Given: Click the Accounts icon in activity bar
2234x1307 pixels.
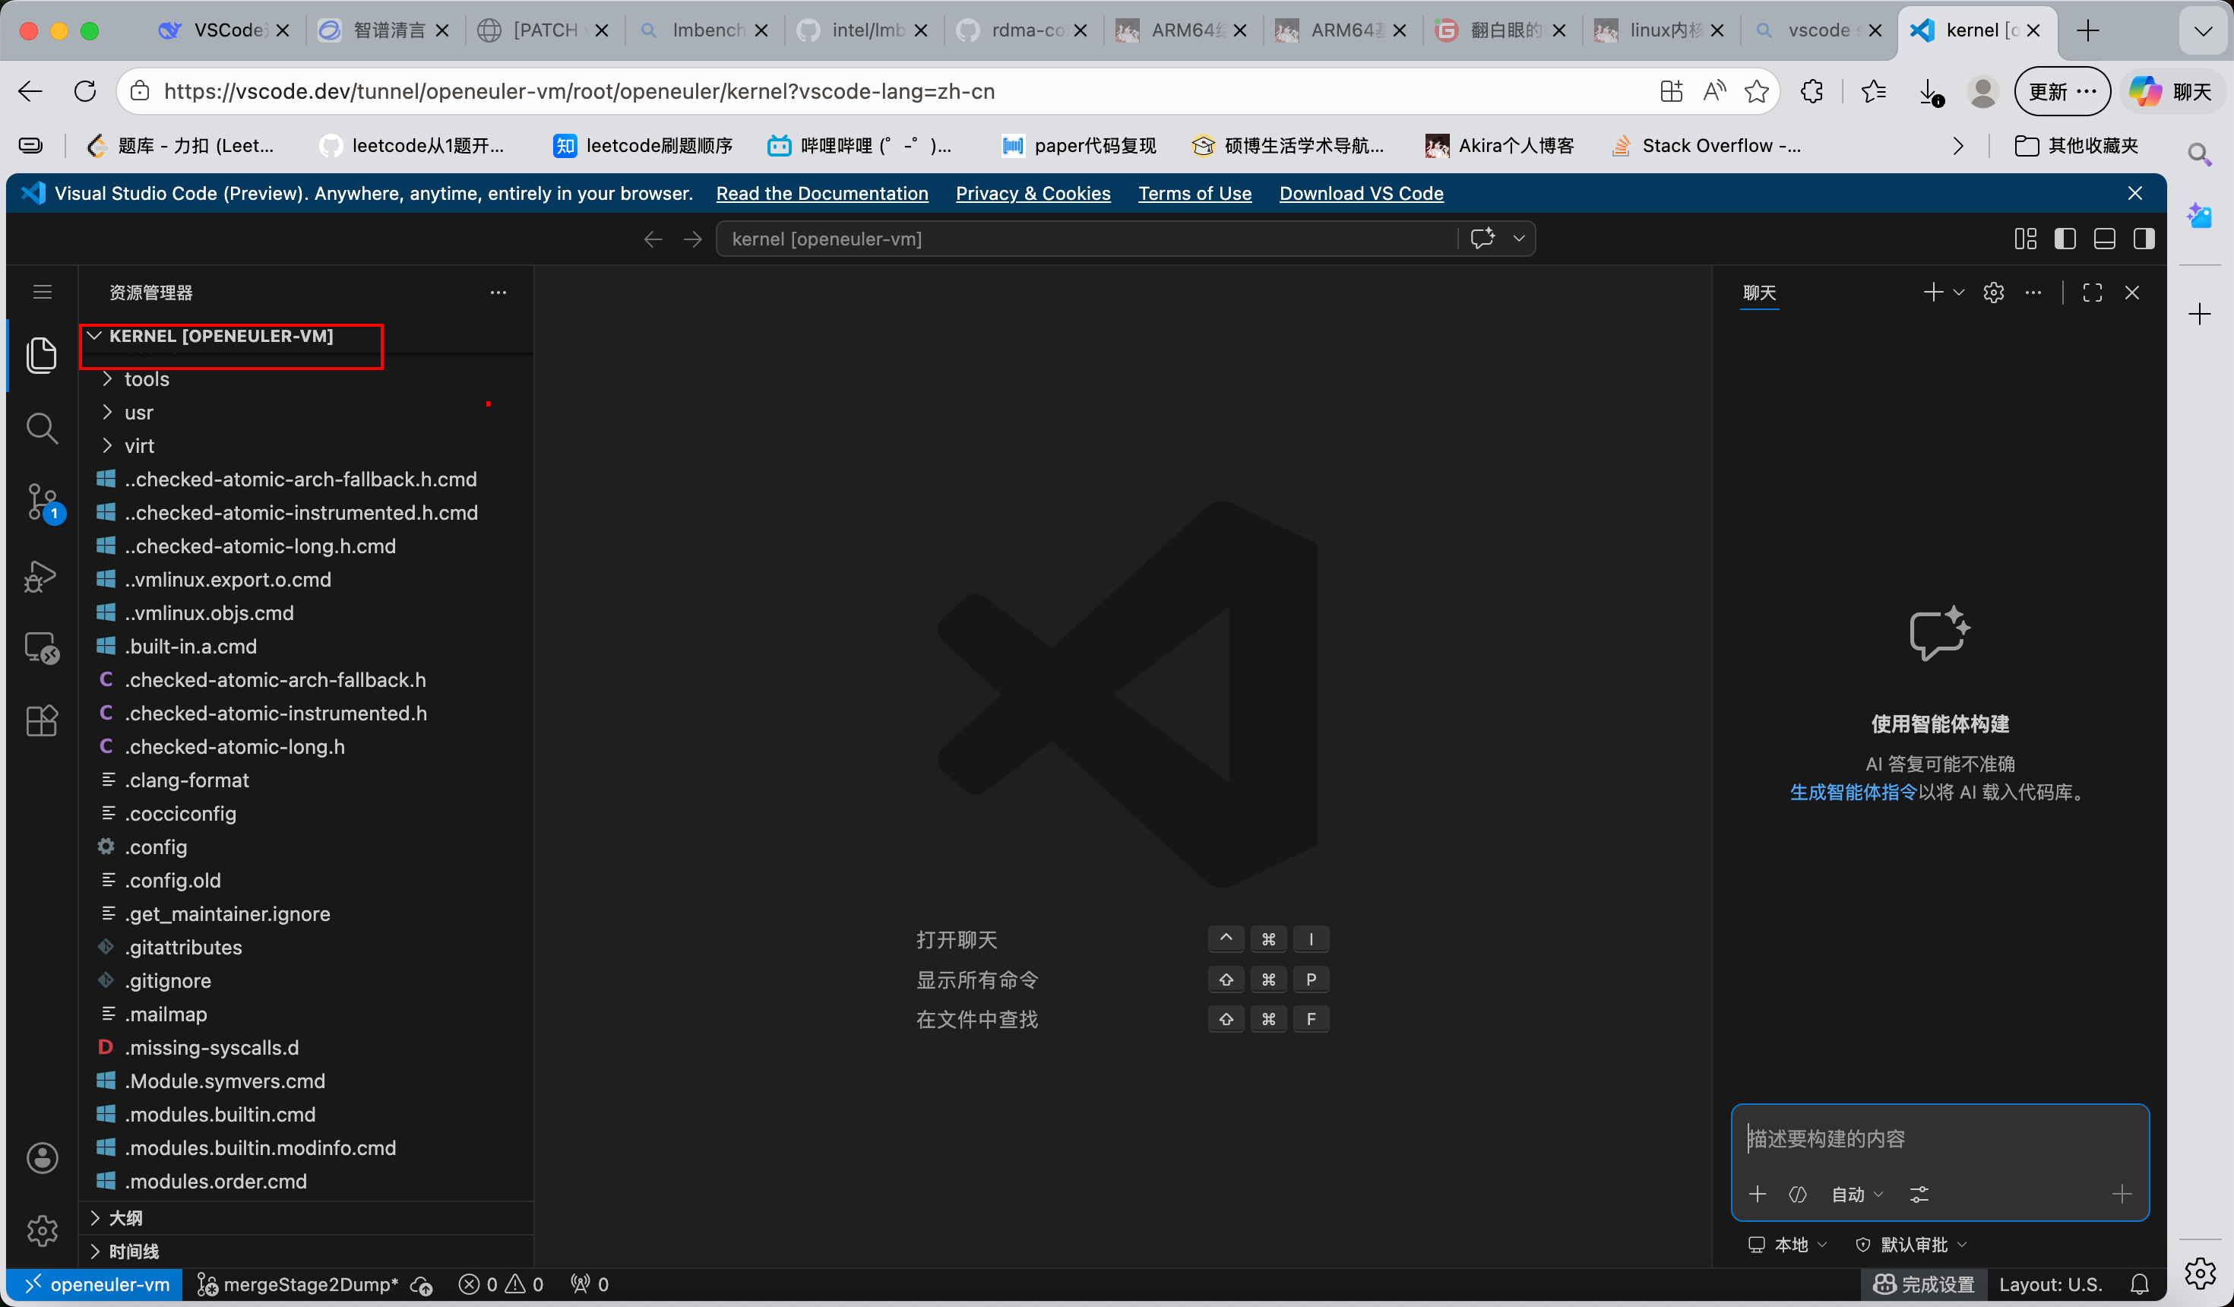Looking at the screenshot, I should [x=42, y=1157].
